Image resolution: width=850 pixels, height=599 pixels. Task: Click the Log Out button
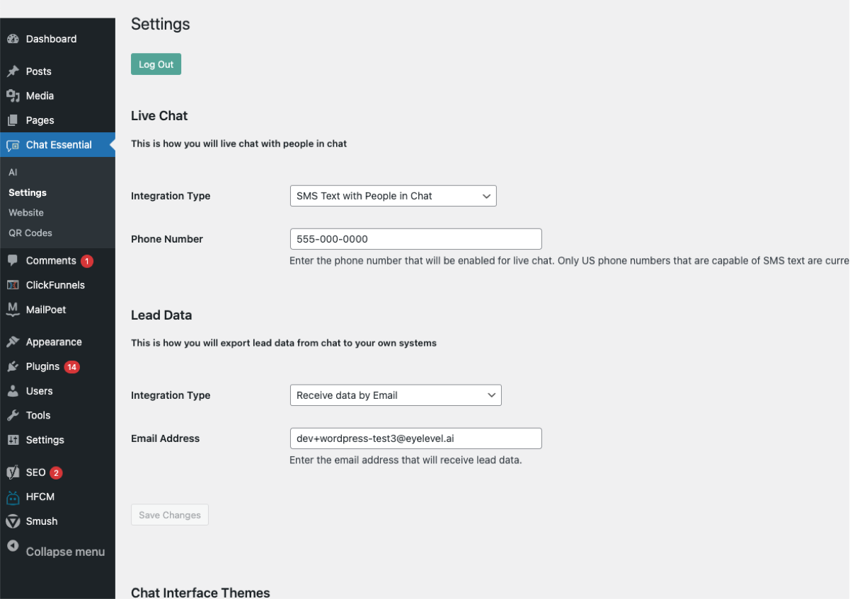(x=156, y=64)
